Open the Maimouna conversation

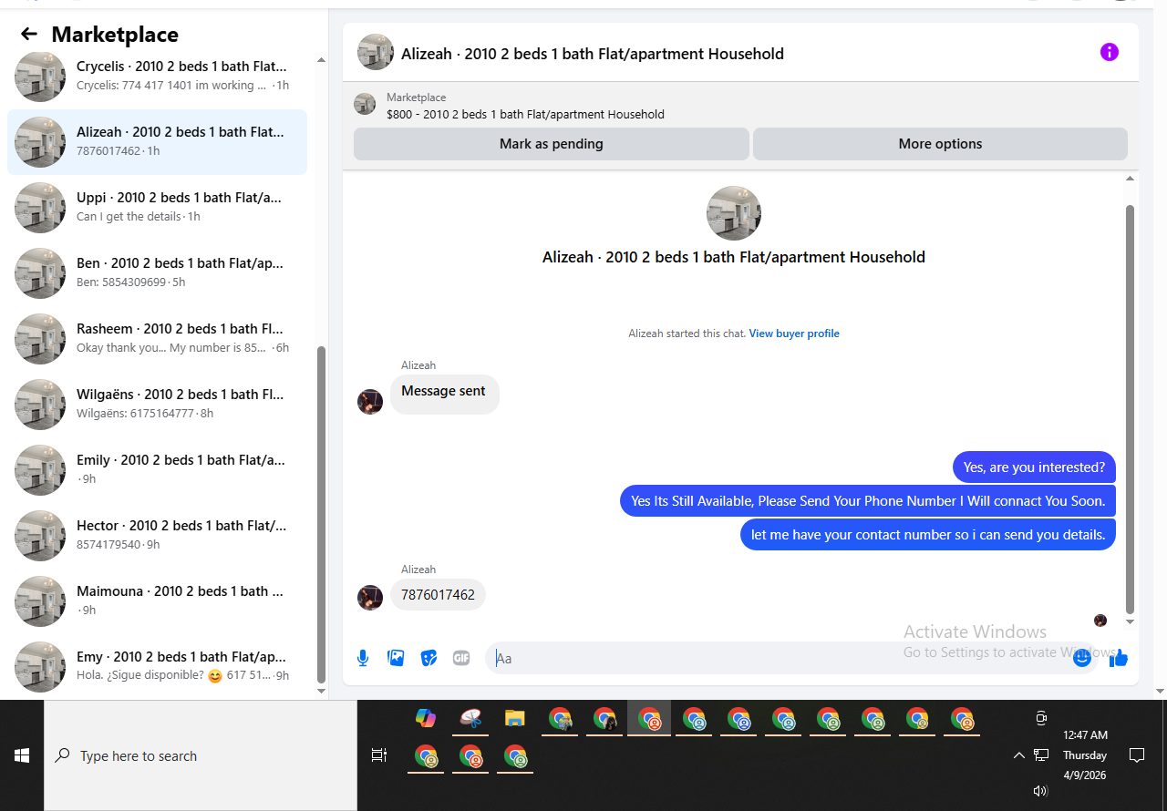157,601
